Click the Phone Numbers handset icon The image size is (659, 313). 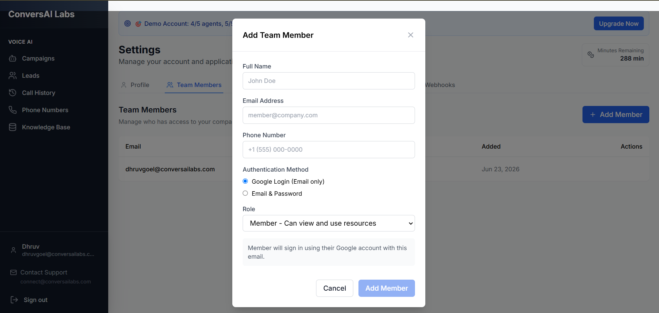click(x=13, y=110)
